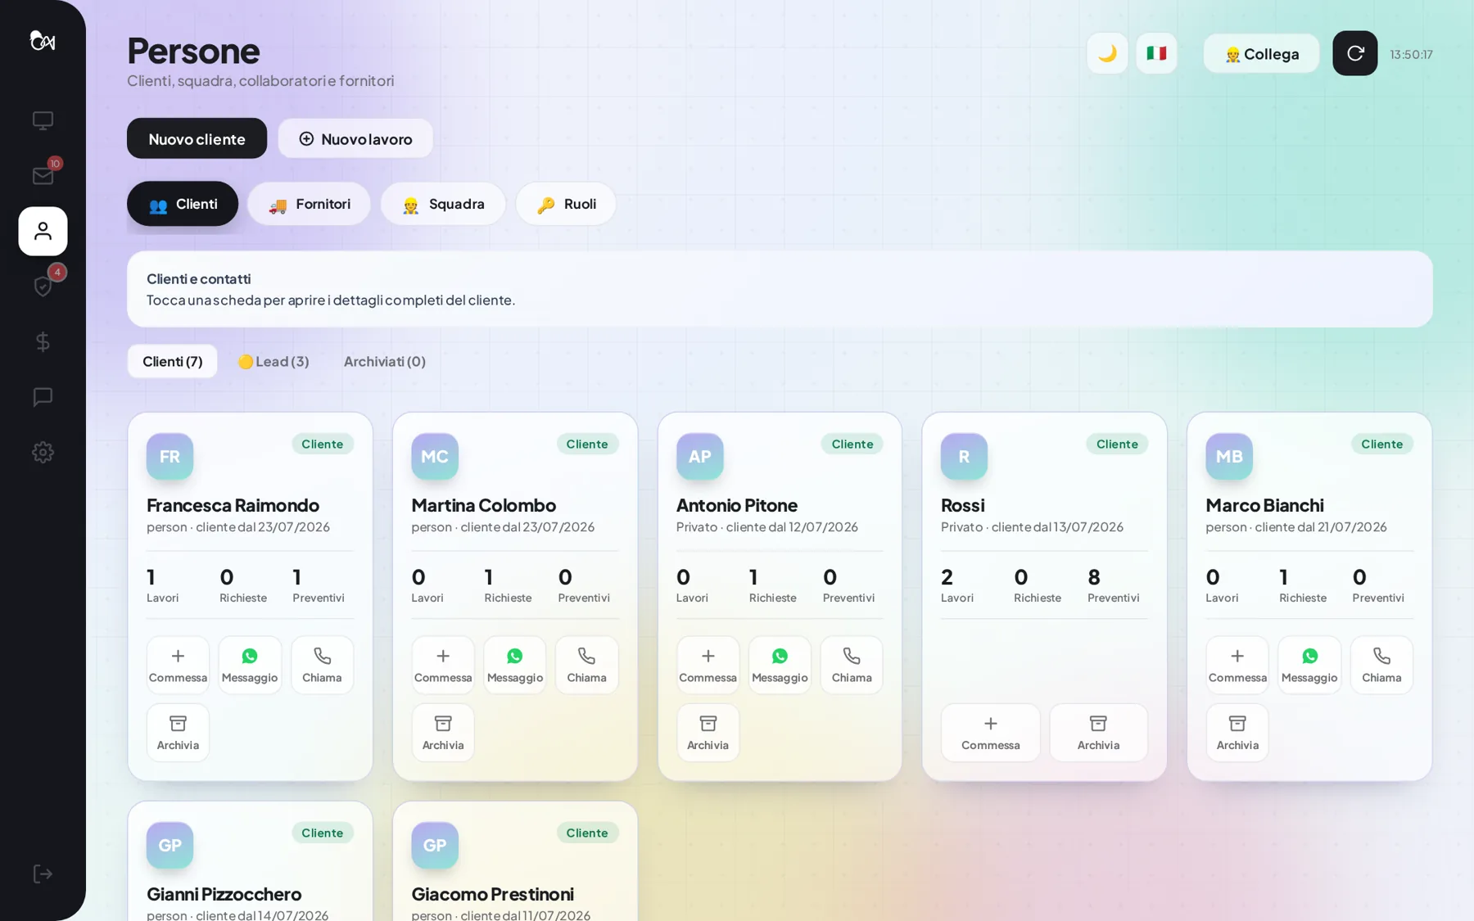Send WhatsApp message to Francesca Raimondo
This screenshot has width=1474, height=921.
coord(250,665)
